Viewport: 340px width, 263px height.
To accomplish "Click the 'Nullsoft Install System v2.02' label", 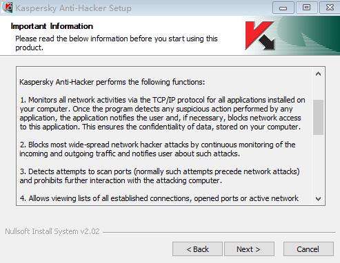I will click(52, 231).
